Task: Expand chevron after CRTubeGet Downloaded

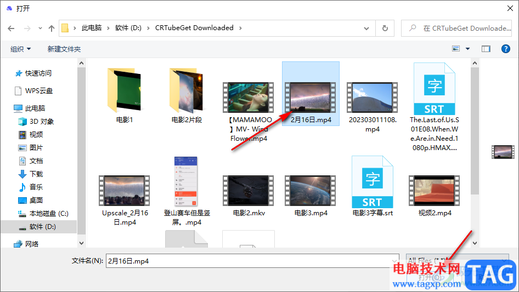Action: [240, 28]
